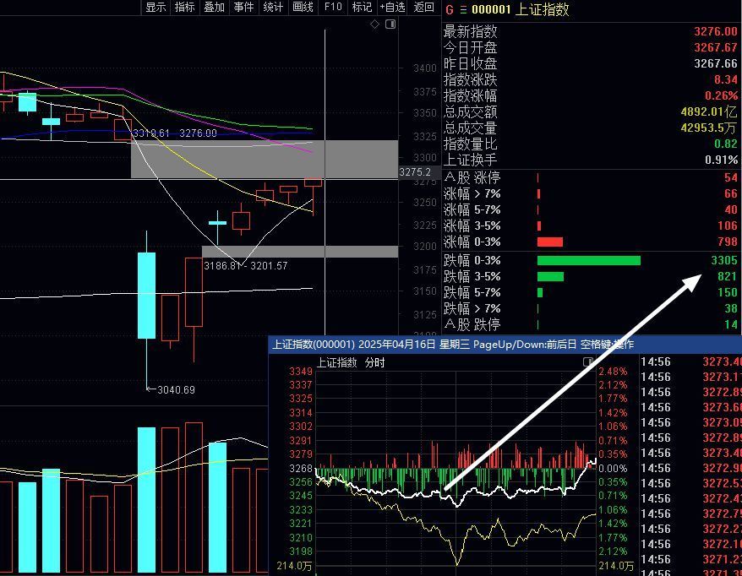Open the 指标 indicator menu
Screen dimensions: 742x576
[x=184, y=8]
